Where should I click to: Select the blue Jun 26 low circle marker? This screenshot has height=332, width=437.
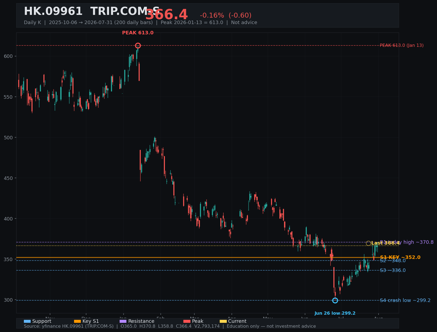[335, 300]
